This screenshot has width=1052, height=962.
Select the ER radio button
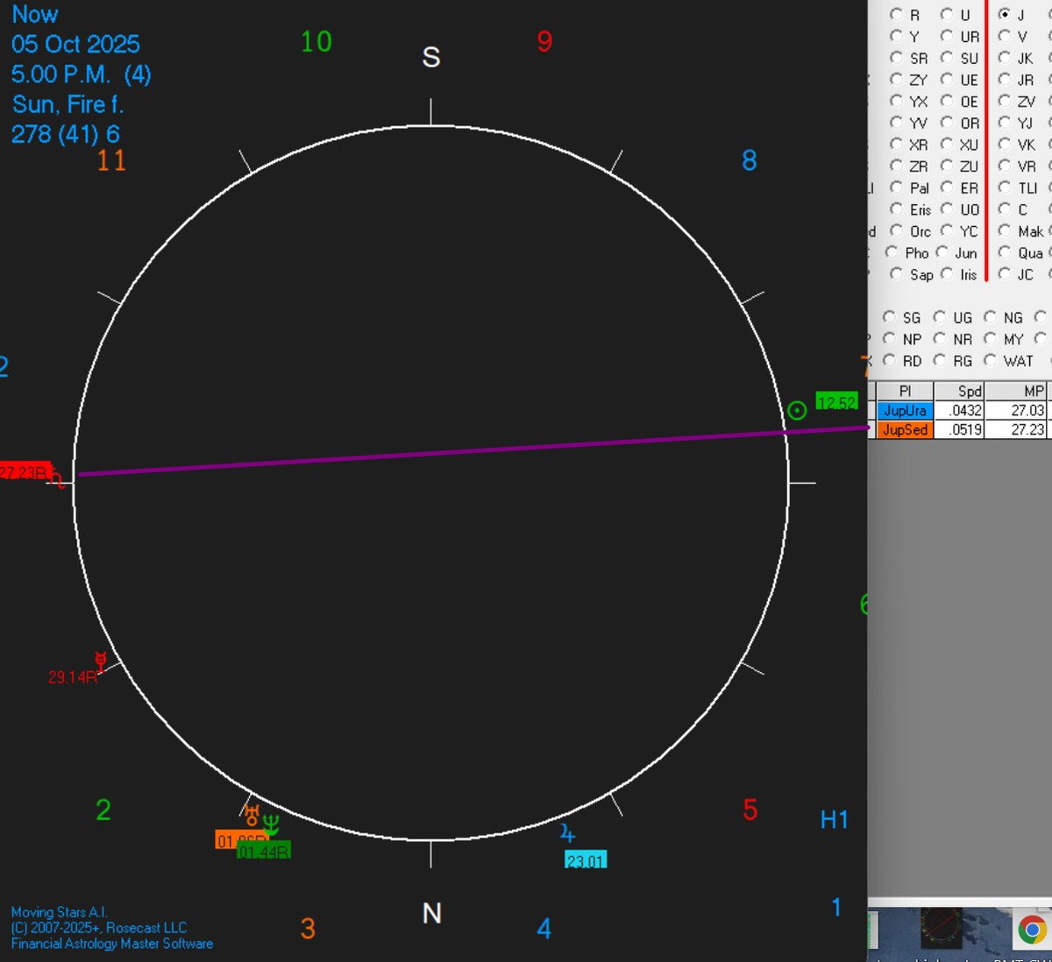click(947, 187)
